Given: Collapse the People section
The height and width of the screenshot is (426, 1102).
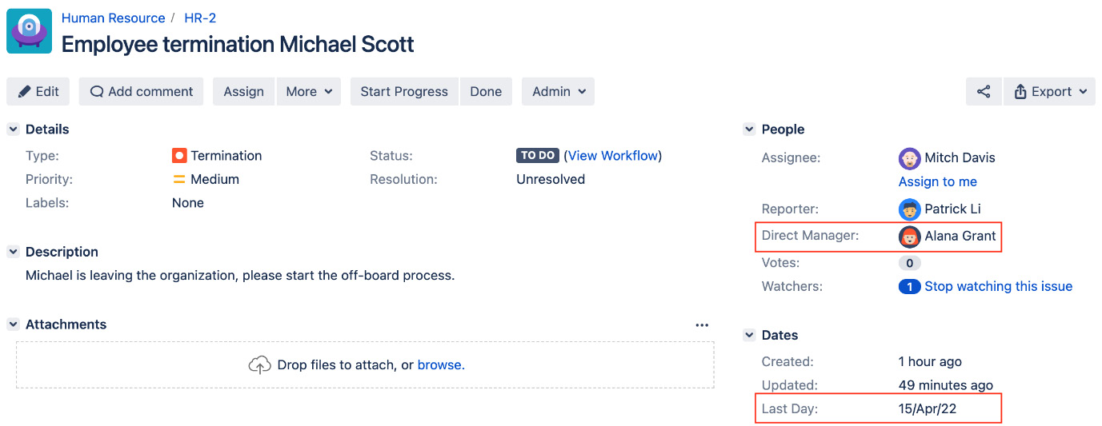Looking at the screenshot, I should [749, 129].
